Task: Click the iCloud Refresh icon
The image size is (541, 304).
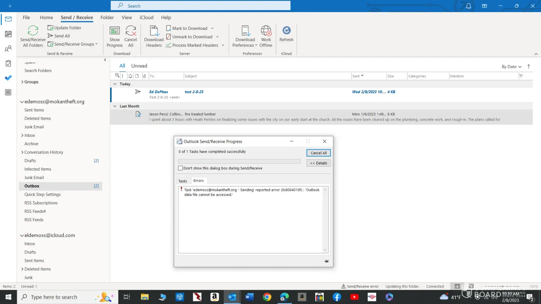Action: tap(286, 31)
